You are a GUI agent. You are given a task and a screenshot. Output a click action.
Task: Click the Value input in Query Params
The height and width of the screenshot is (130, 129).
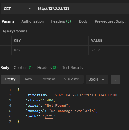coord(109,50)
